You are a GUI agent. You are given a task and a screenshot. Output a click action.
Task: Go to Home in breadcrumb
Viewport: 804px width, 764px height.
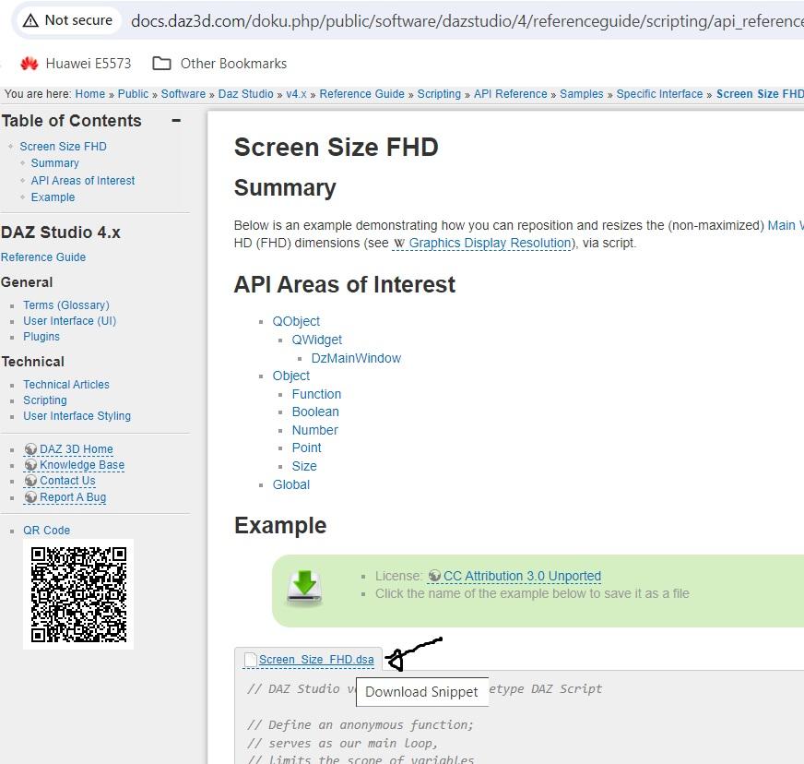pos(90,94)
